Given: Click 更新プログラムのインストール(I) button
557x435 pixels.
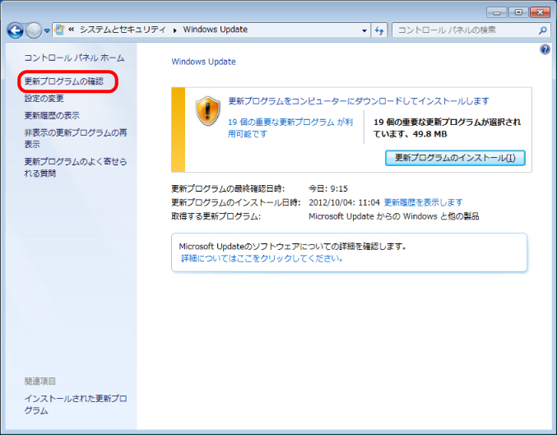Looking at the screenshot, I should (x=455, y=158).
